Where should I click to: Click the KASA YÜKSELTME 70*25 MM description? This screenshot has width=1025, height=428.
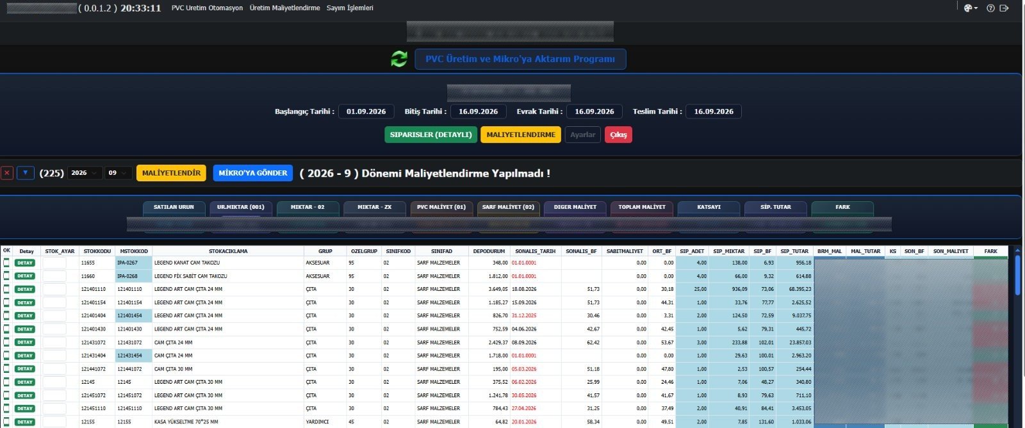point(186,422)
